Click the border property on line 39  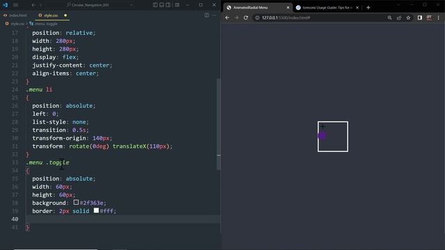coord(42,211)
